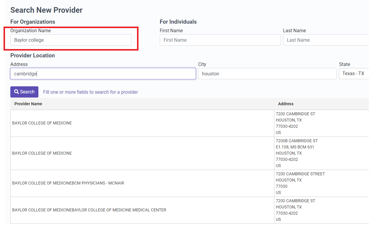Edit the Organization Name field
Image resolution: width=370 pixels, height=230 pixels.
pos(71,40)
